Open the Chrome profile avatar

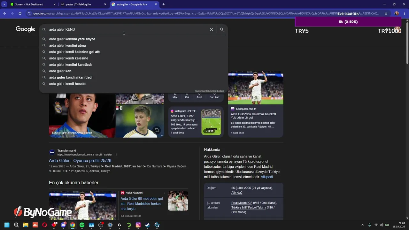click(397, 13)
